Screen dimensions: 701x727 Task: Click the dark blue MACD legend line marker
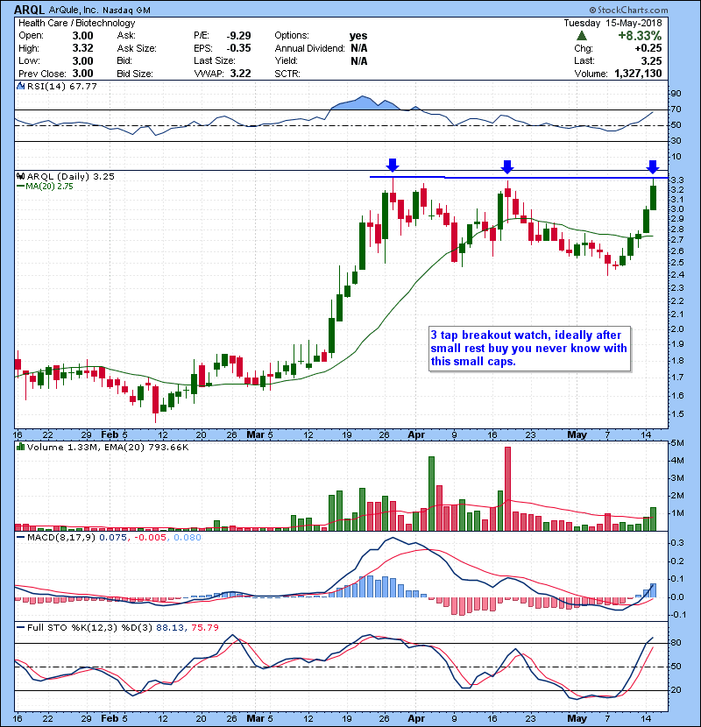(x=20, y=538)
